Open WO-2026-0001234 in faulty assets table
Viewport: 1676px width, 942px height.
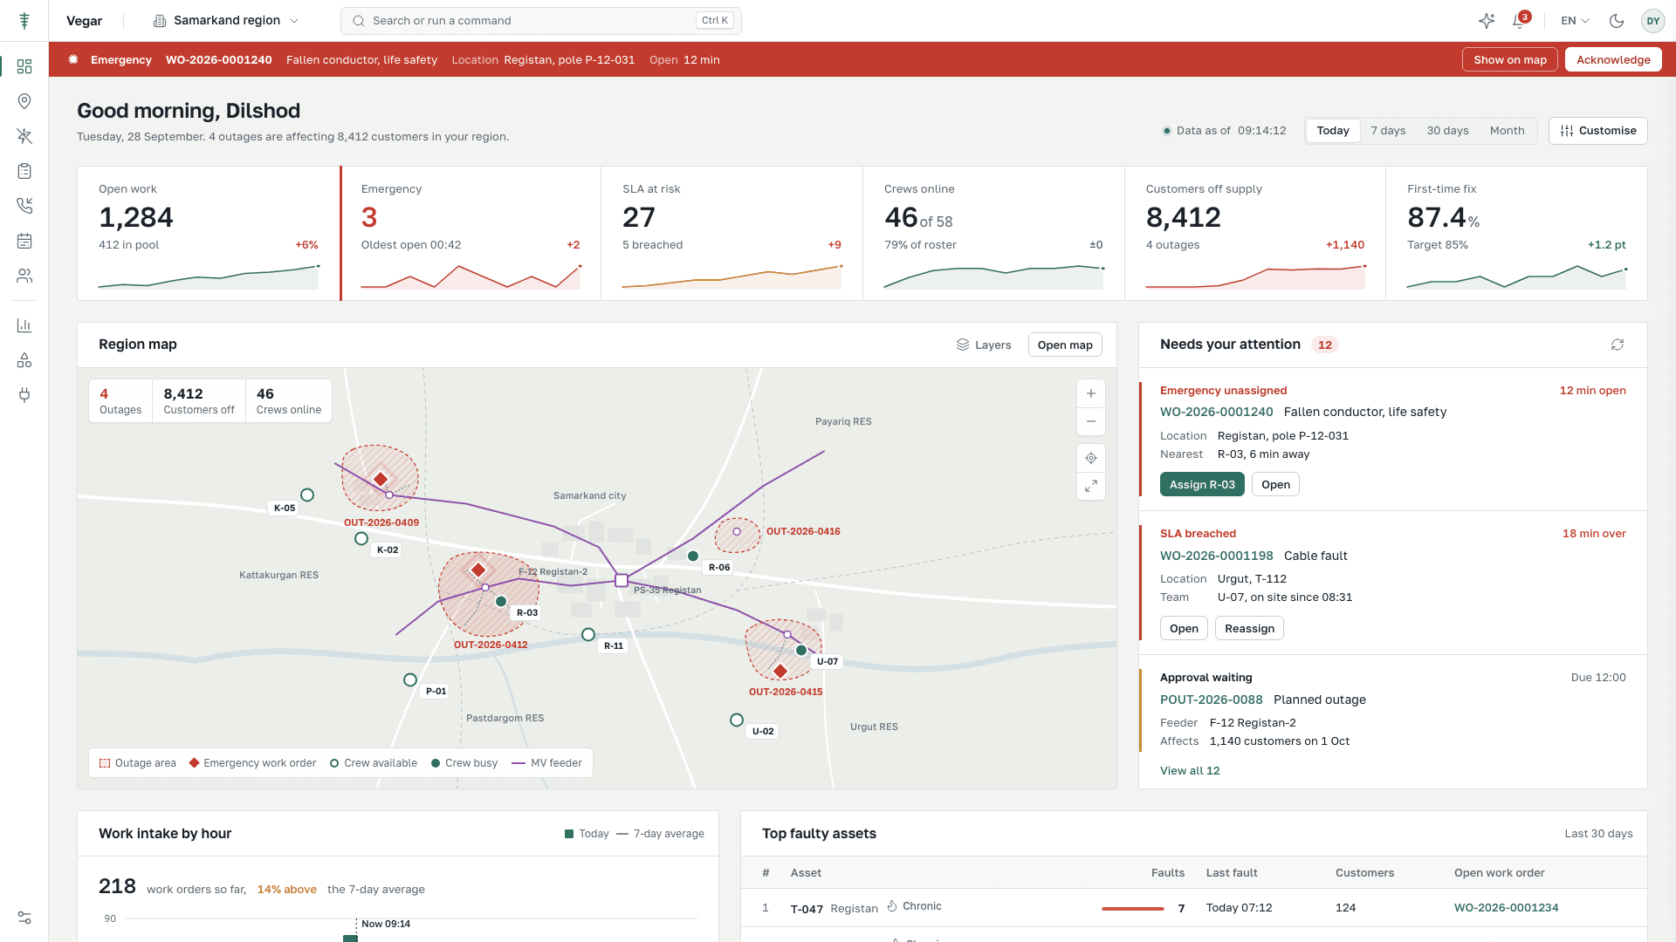pyautogui.click(x=1506, y=907)
